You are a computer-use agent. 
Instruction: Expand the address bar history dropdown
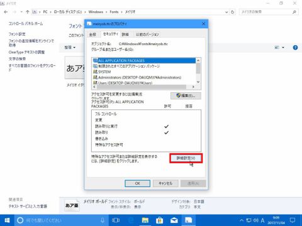(226, 12)
